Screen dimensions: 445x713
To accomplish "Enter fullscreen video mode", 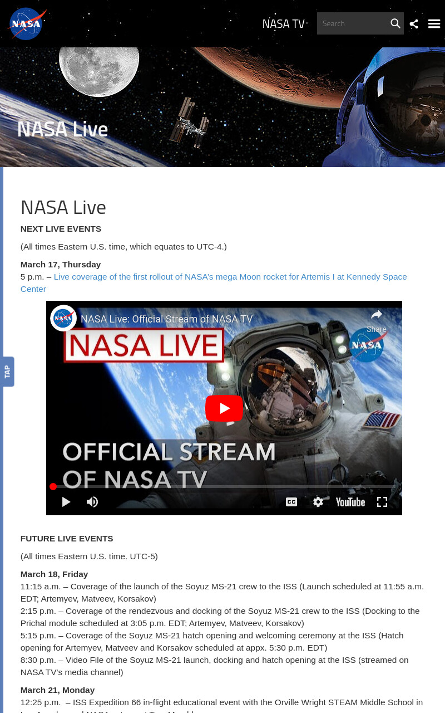I will click(382, 502).
